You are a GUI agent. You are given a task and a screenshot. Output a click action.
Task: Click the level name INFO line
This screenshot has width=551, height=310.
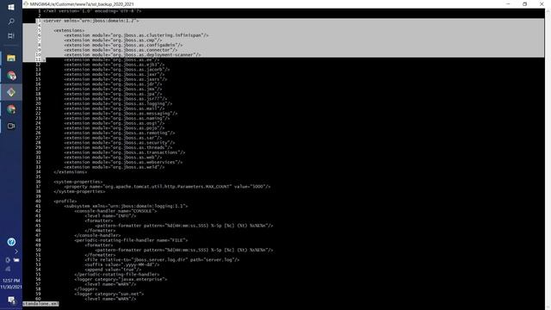[x=110, y=216]
